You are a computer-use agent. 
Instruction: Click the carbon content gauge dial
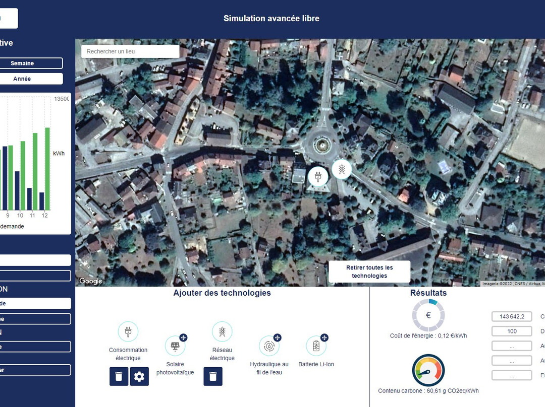click(x=428, y=370)
